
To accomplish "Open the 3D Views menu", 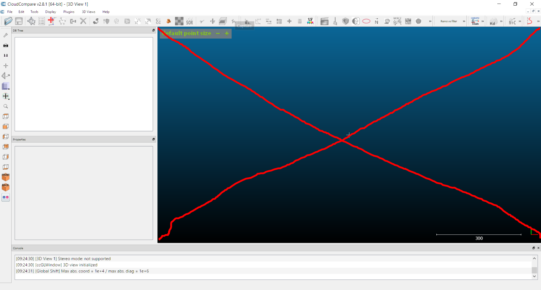I will click(88, 12).
